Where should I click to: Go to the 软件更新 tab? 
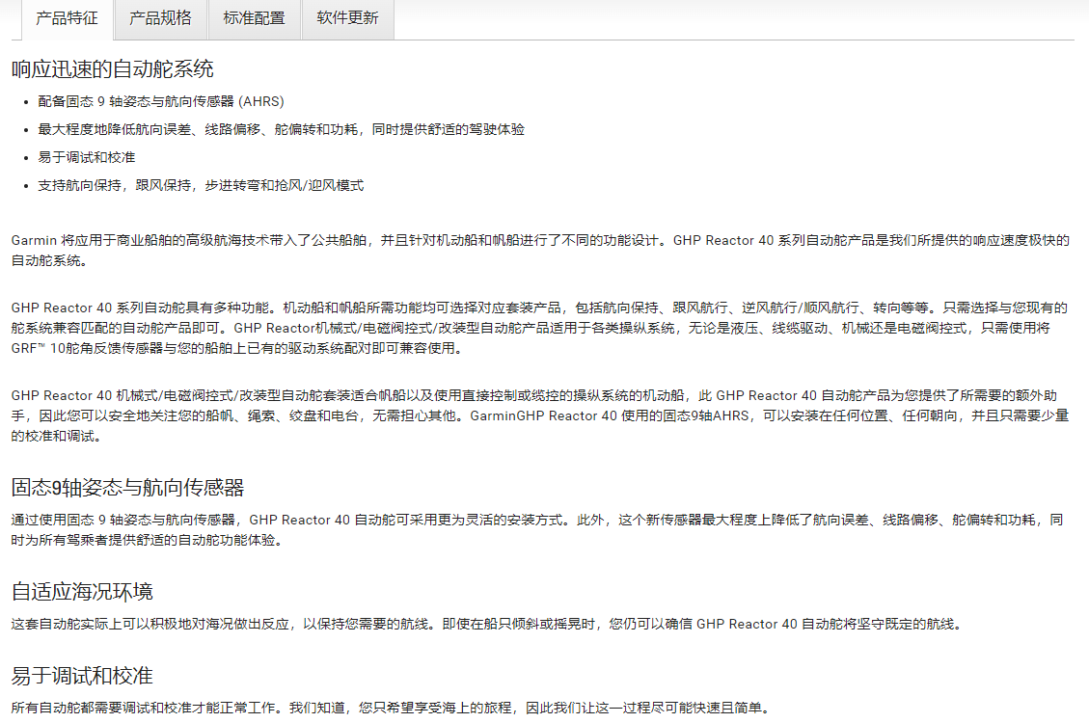pyautogui.click(x=347, y=18)
